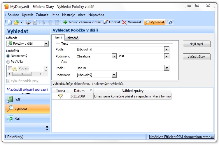Viewport: 219px width, 145px height.
Task: Open the Soubor menu
Action: coord(13,15)
